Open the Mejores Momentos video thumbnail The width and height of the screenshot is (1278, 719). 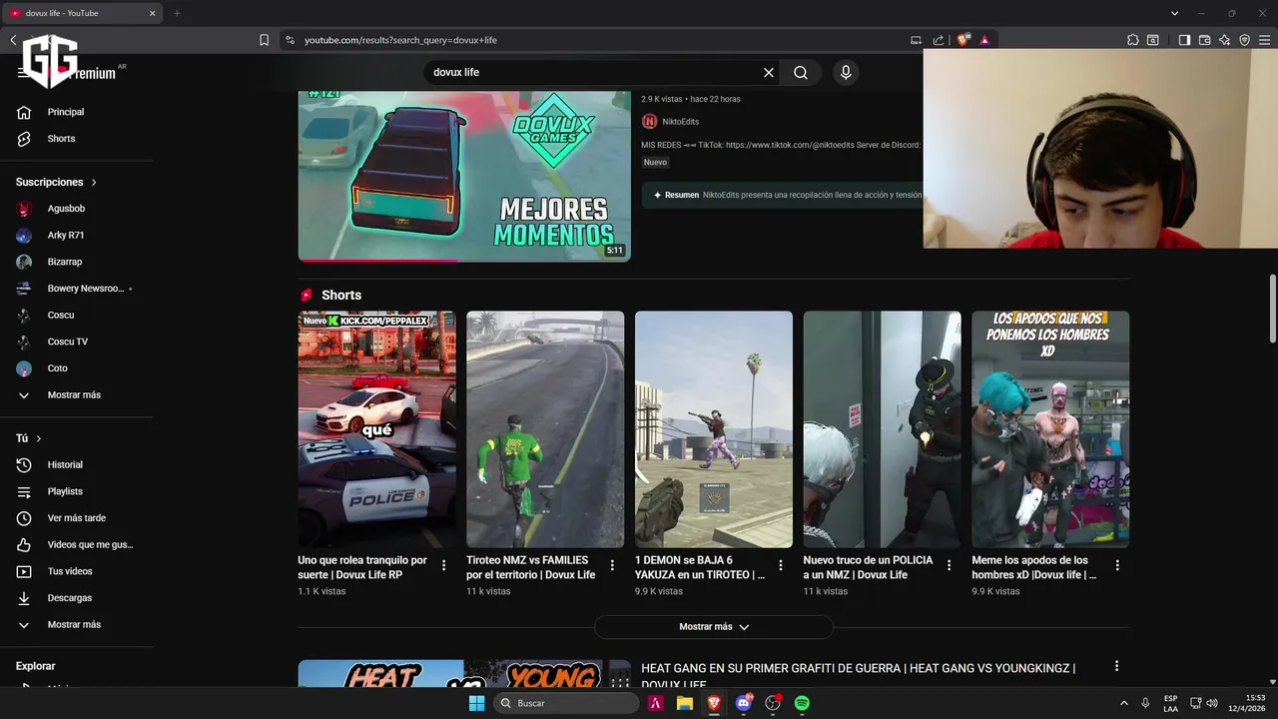464,177
